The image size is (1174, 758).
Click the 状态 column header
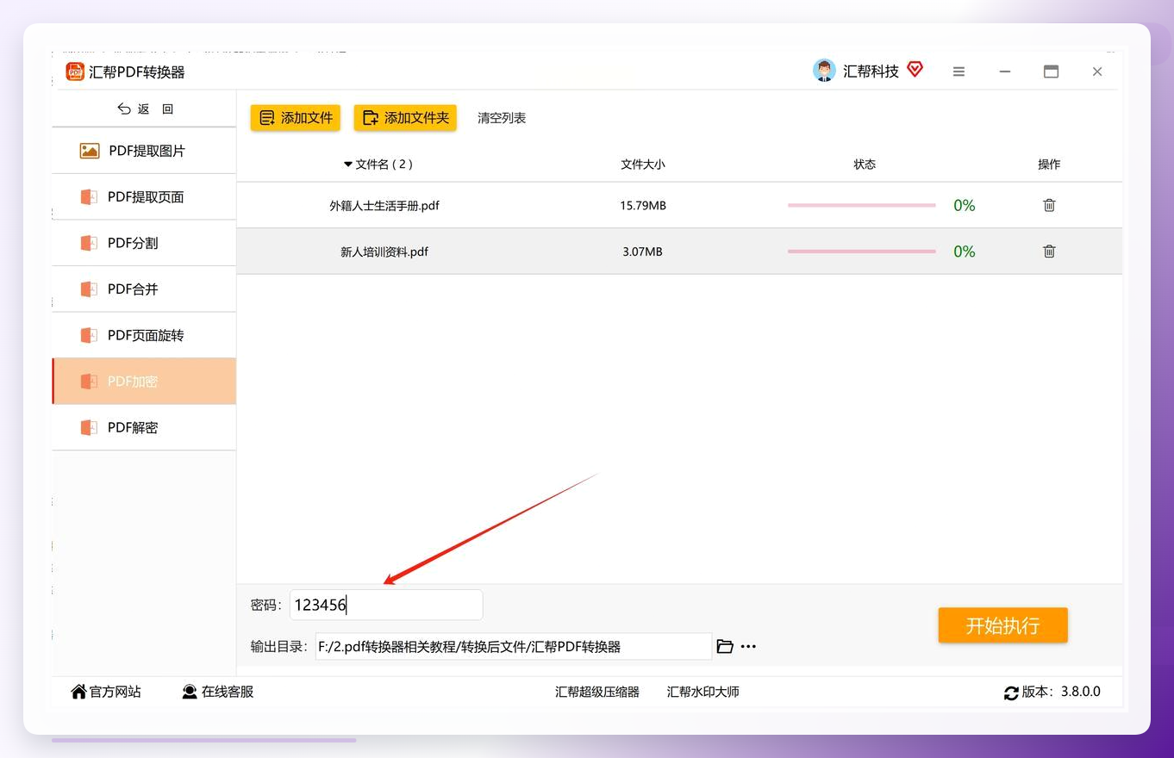tap(865, 164)
